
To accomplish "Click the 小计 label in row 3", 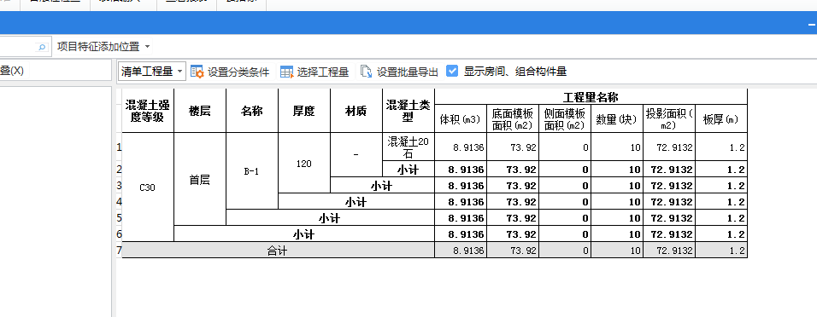I will click(x=382, y=186).
